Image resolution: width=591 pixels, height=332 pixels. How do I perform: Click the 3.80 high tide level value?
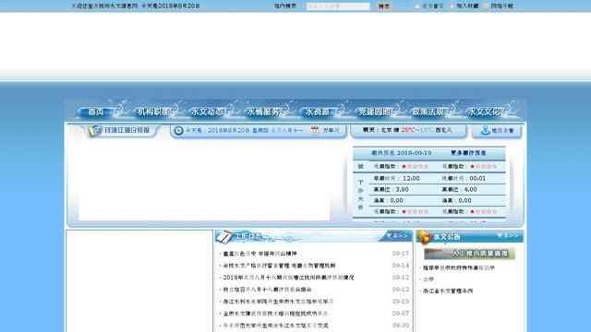point(403,189)
